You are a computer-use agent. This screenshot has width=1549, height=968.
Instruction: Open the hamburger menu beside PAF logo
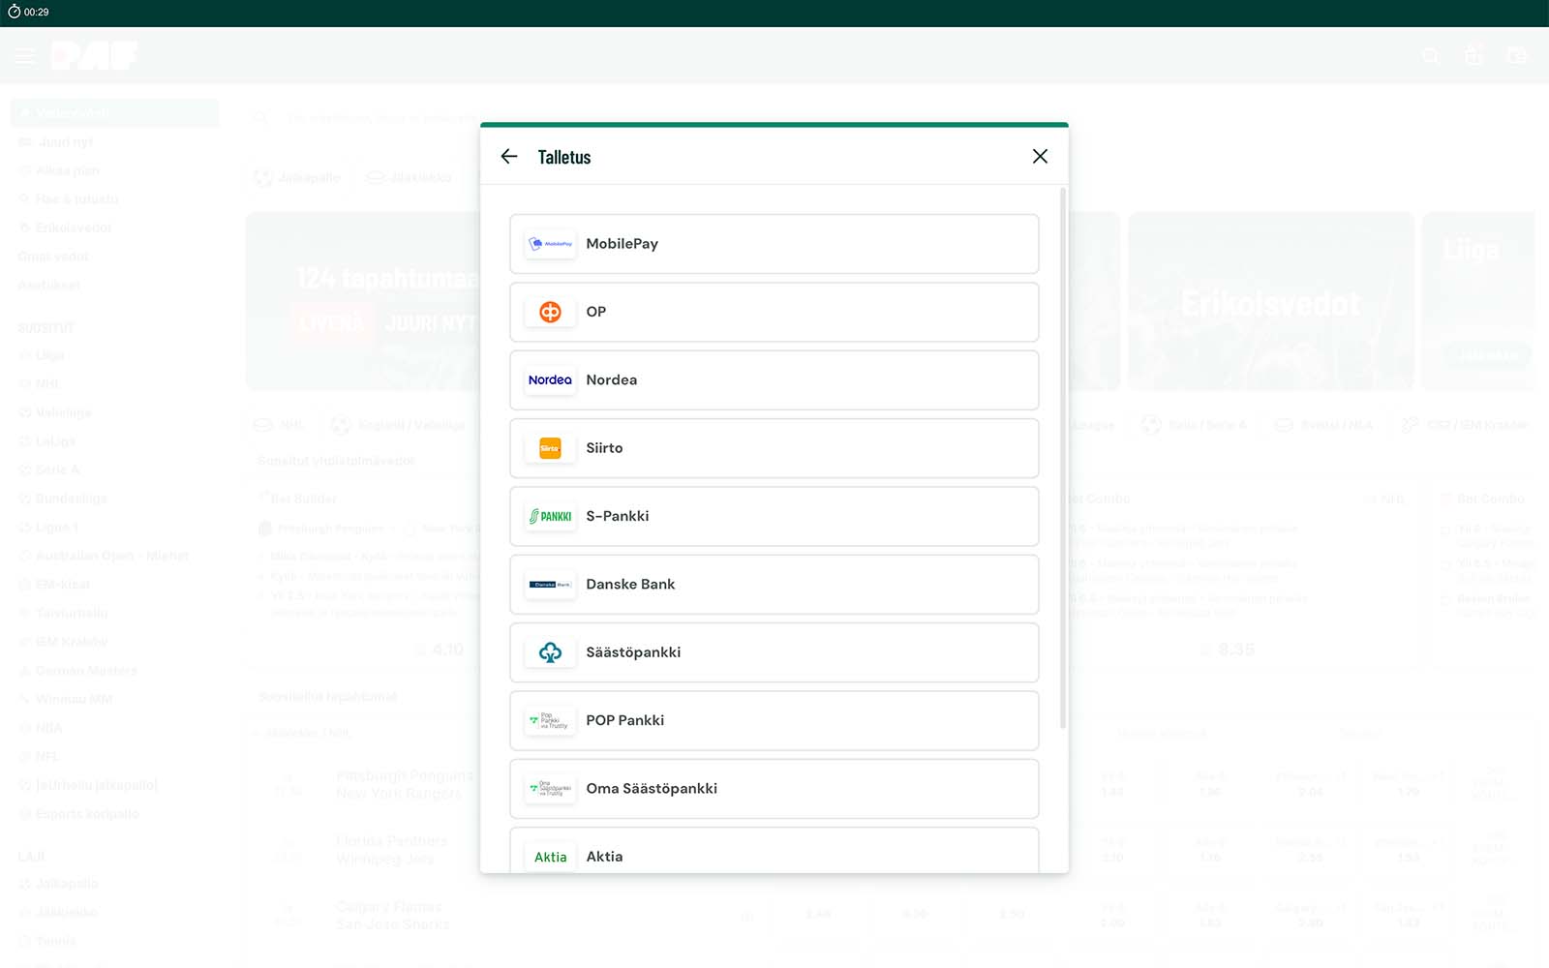(x=25, y=56)
